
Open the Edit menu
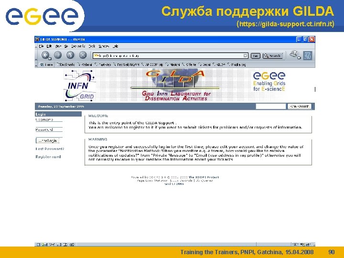tap(49, 46)
